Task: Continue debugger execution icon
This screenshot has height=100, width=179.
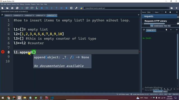Action: click(x=62, y=8)
